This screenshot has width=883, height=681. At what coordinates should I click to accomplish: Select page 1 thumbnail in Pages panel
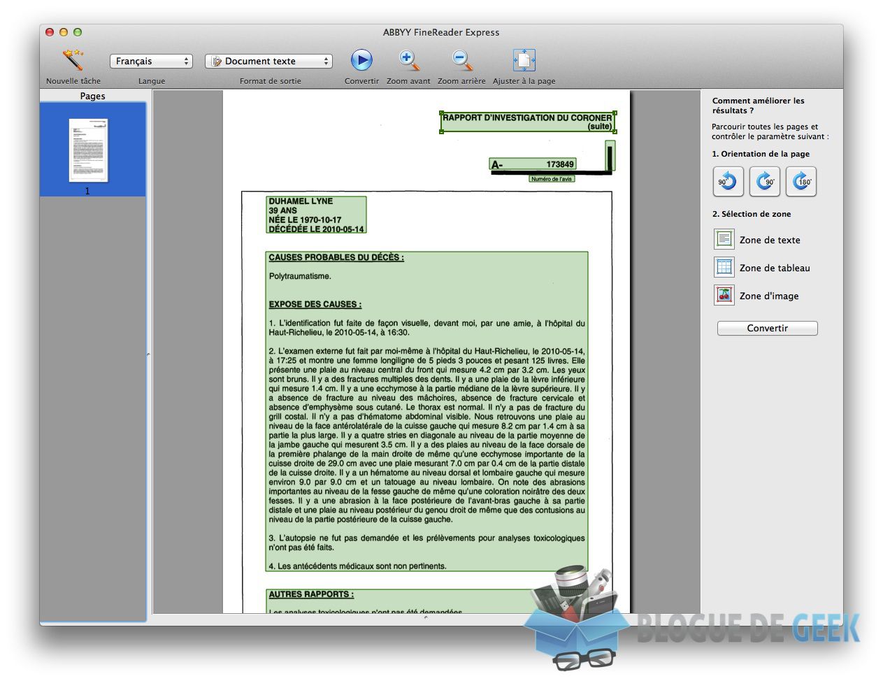click(x=89, y=150)
